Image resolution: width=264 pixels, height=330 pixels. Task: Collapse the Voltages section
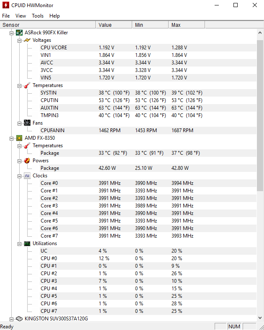coord(19,41)
